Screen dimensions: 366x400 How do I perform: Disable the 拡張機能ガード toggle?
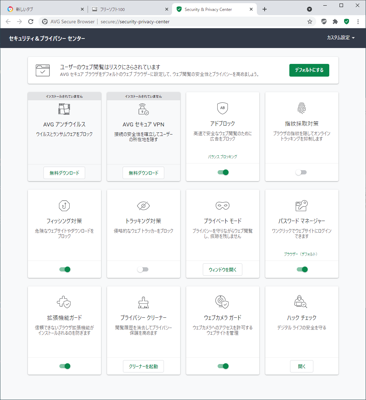tap(64, 366)
